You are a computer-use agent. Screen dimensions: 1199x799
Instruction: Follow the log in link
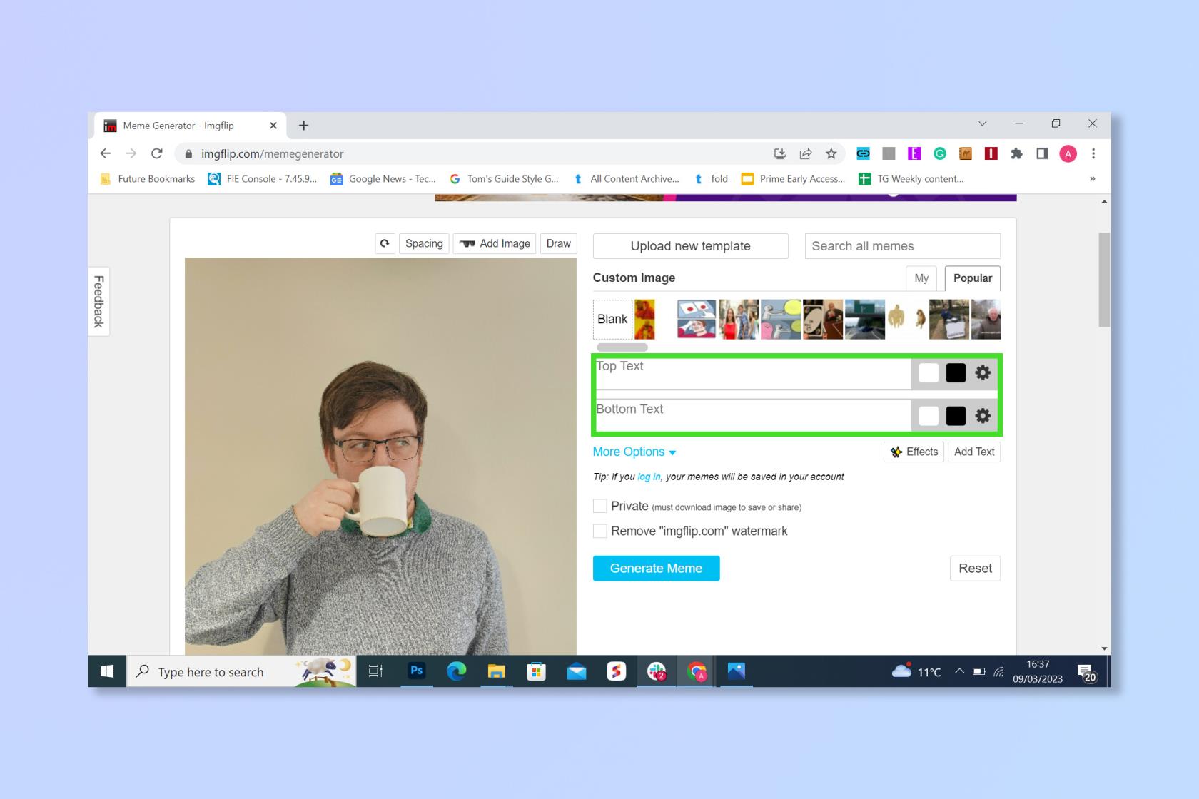pyautogui.click(x=649, y=477)
